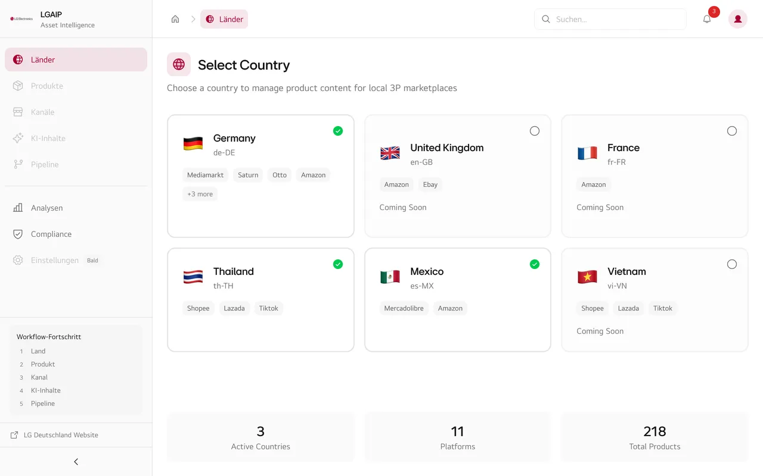Click the Amazon tag on Mexico card

[x=450, y=308]
